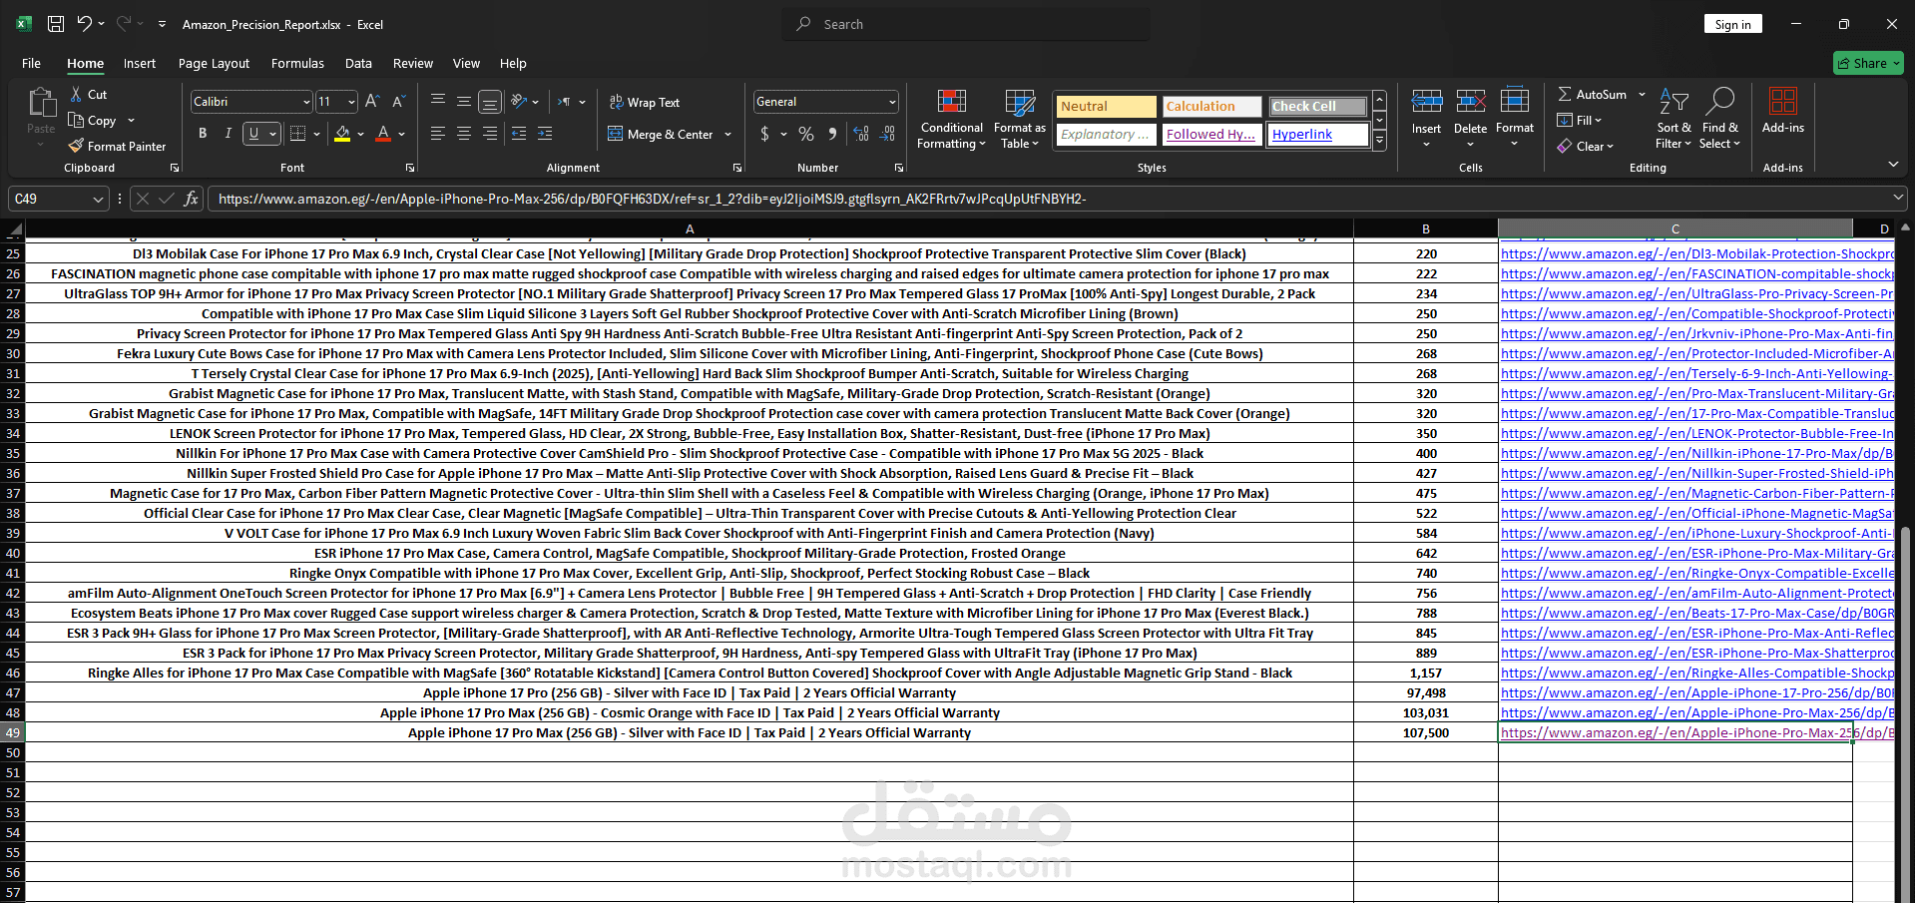This screenshot has height=903, width=1915.
Task: Click the Sign in button
Action: [1732, 24]
